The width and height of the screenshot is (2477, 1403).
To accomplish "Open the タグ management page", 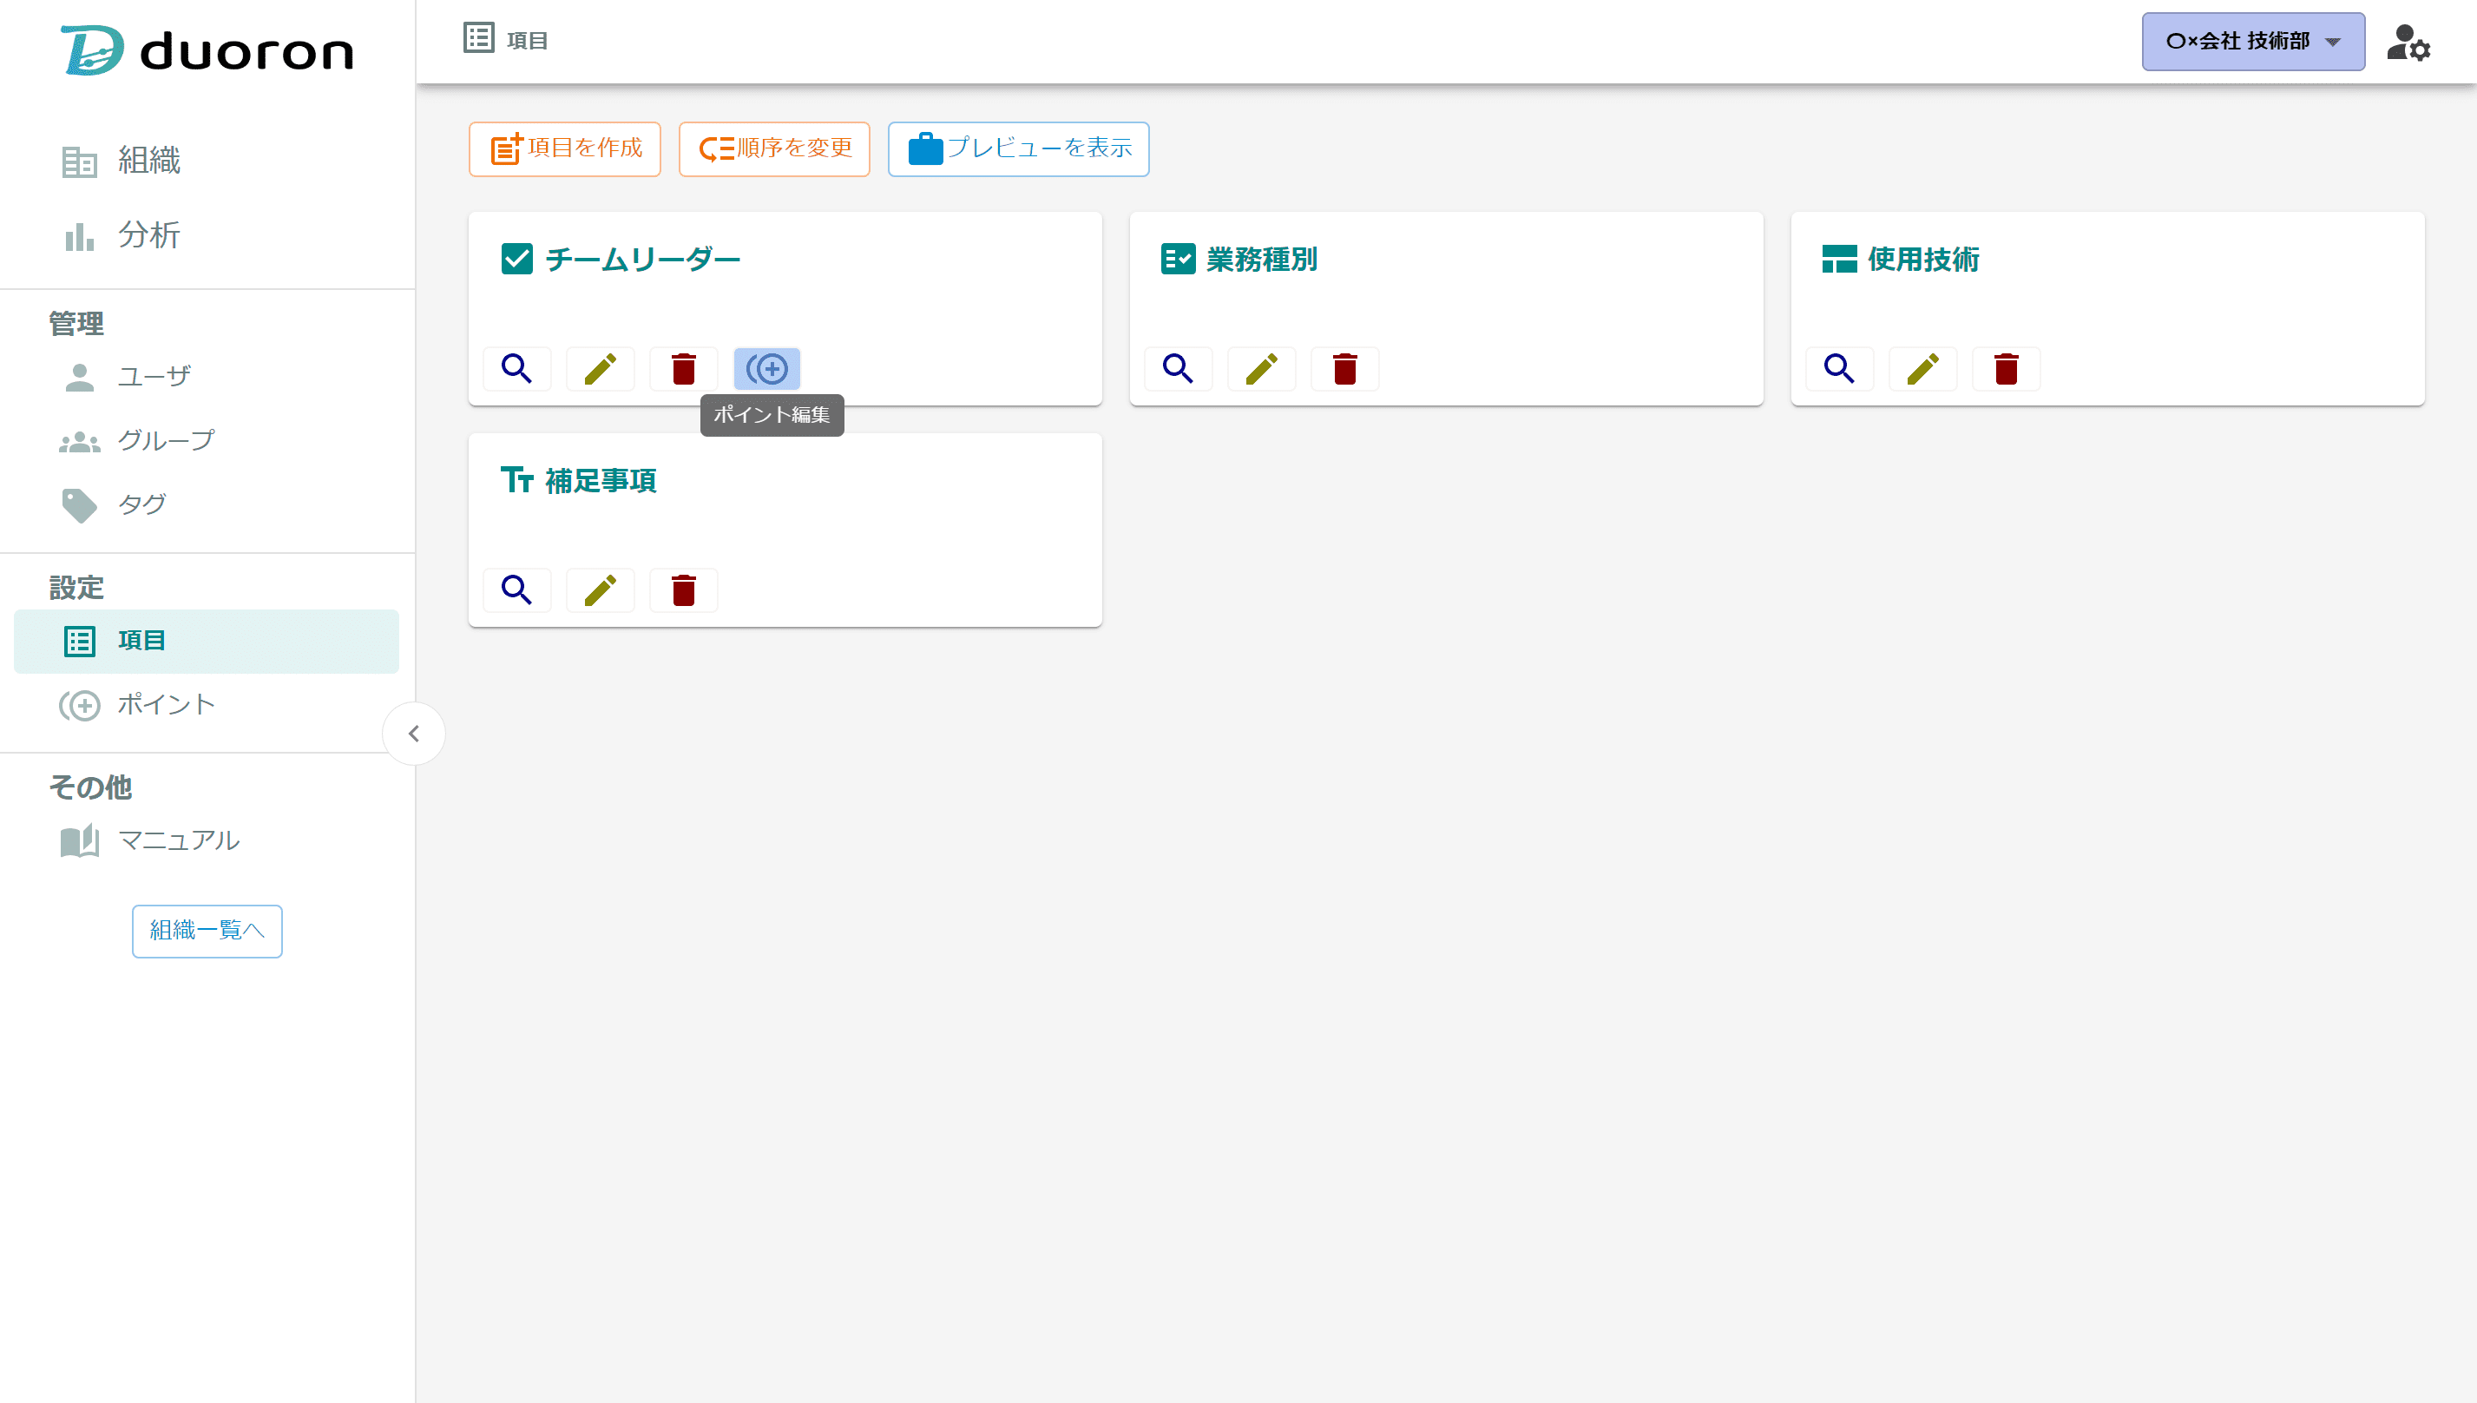I will click(207, 505).
